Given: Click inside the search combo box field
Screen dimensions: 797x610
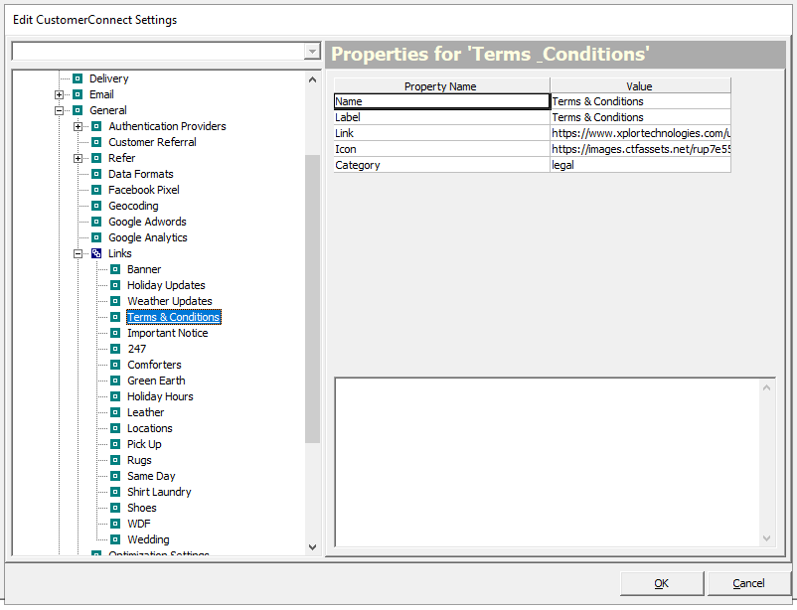Looking at the screenshot, I should (x=159, y=52).
